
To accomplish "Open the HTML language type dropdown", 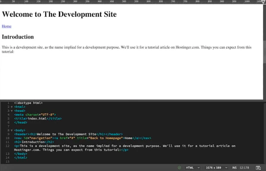I will coord(193,167).
